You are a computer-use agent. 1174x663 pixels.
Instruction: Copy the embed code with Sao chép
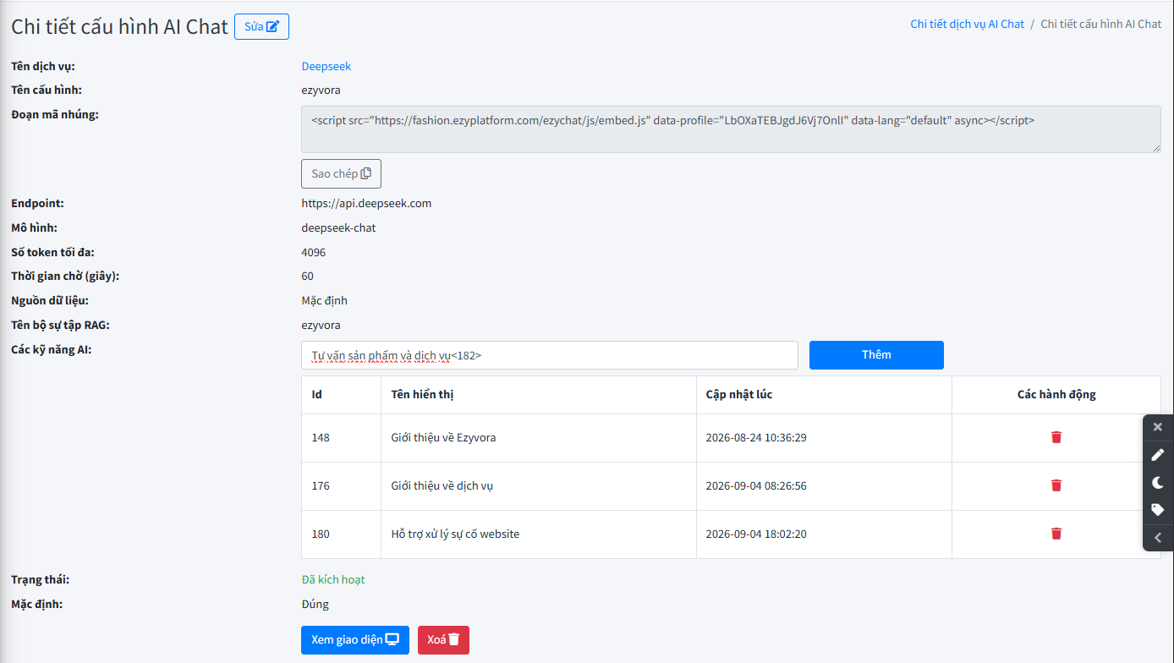(x=341, y=173)
